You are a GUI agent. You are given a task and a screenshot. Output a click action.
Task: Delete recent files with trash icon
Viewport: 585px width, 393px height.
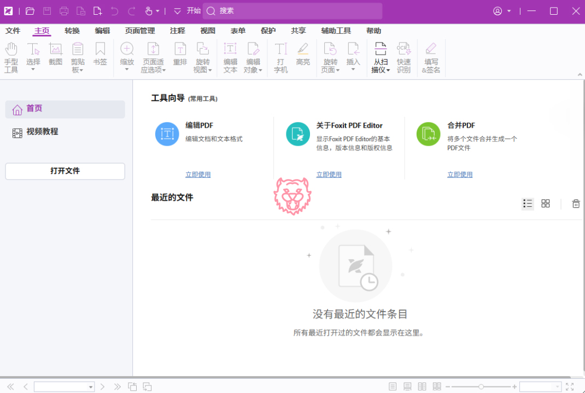tap(576, 204)
